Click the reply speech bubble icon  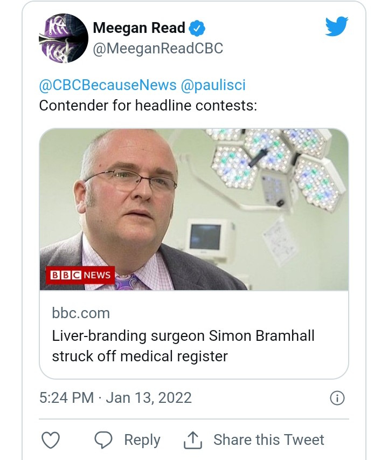[x=103, y=440]
